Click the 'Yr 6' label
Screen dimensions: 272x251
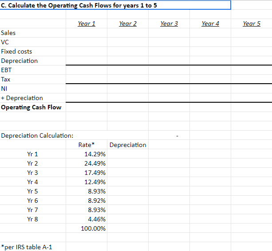point(32,201)
